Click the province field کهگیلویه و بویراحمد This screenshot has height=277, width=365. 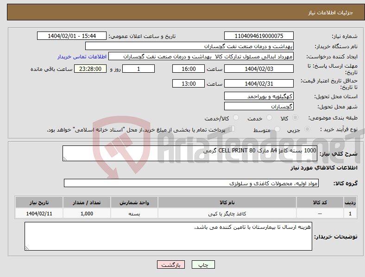pos(259,96)
